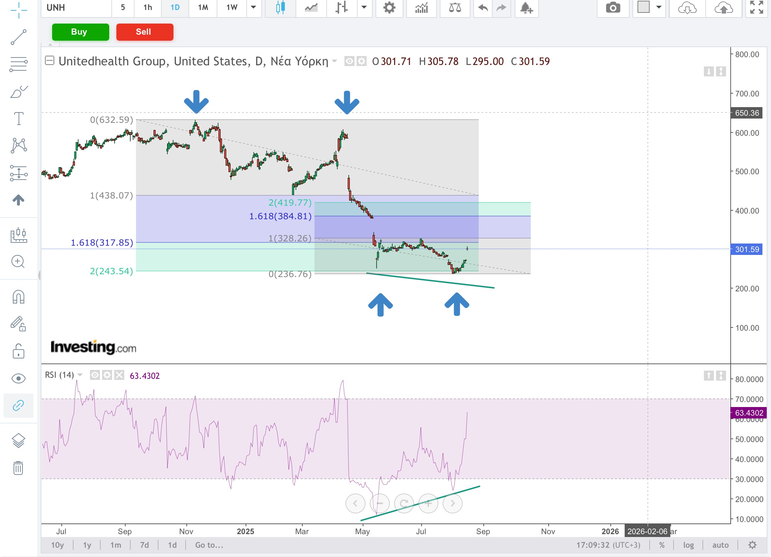
Task: Open the object tree layers icon
Action: [19, 441]
